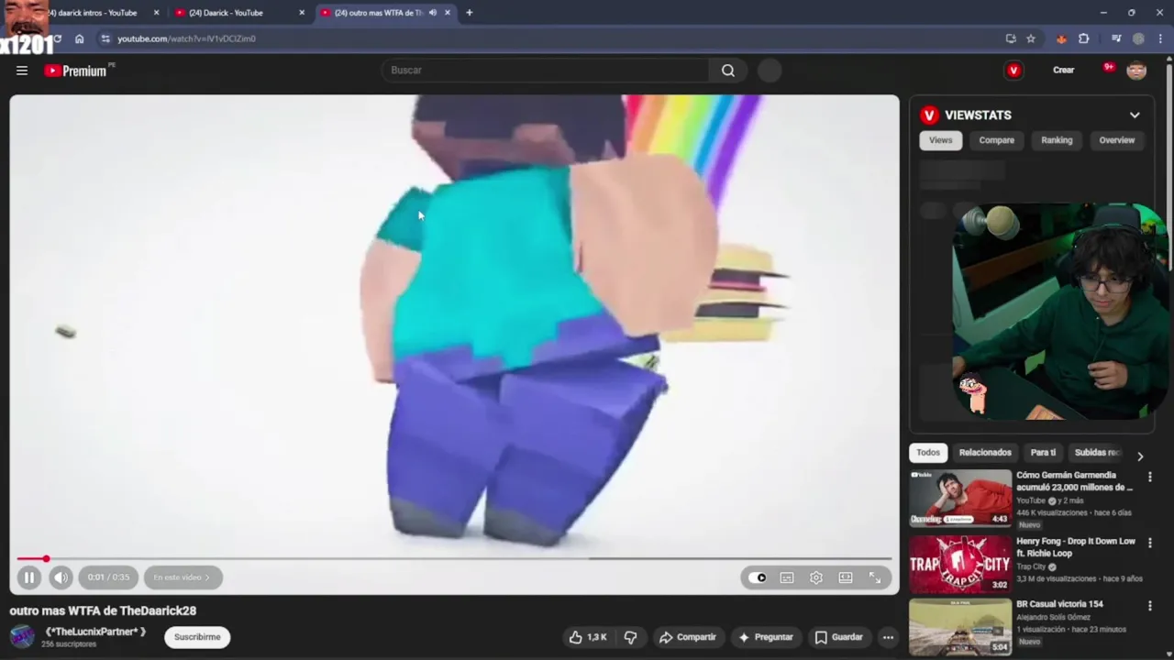Image resolution: width=1174 pixels, height=660 pixels.
Task: Go to YouTube Premium home logo
Action: [76, 71]
